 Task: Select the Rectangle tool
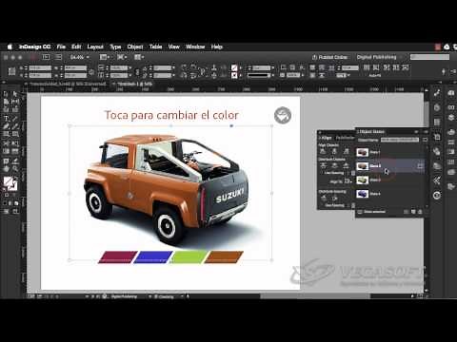pyautogui.click(x=15, y=134)
